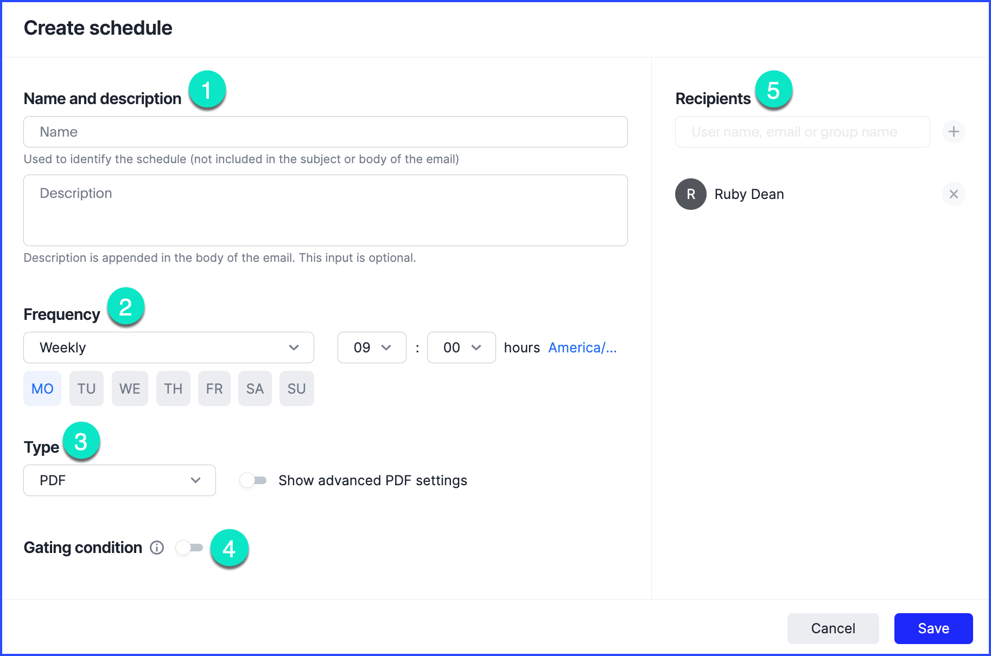This screenshot has height=656, width=991.
Task: Select the TU day
Action: tap(86, 389)
